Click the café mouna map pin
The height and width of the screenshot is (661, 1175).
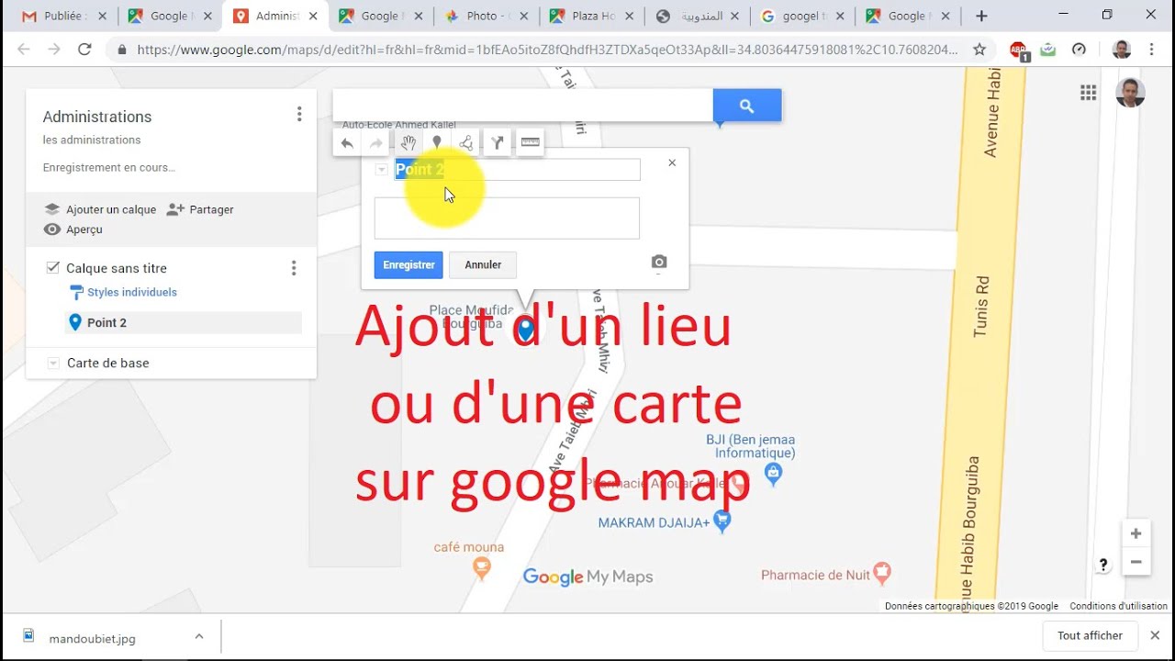[481, 569]
